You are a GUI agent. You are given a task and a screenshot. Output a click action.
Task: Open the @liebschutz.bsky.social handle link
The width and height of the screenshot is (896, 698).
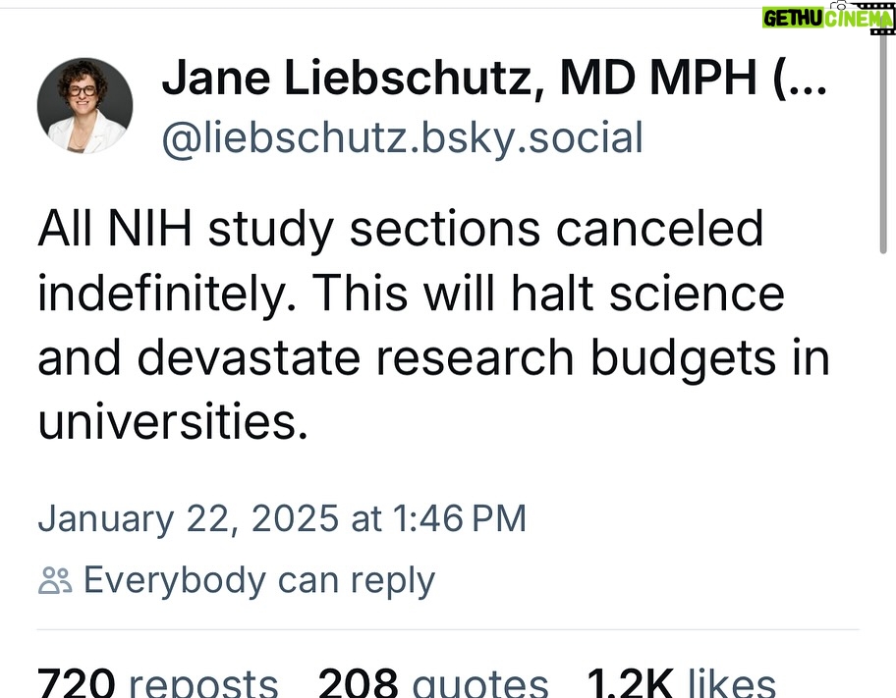pos(403,137)
